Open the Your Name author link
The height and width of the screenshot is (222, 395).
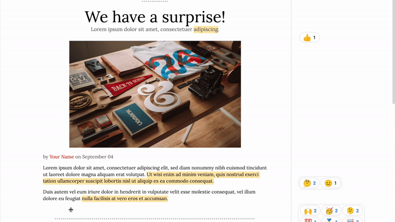coord(62,157)
